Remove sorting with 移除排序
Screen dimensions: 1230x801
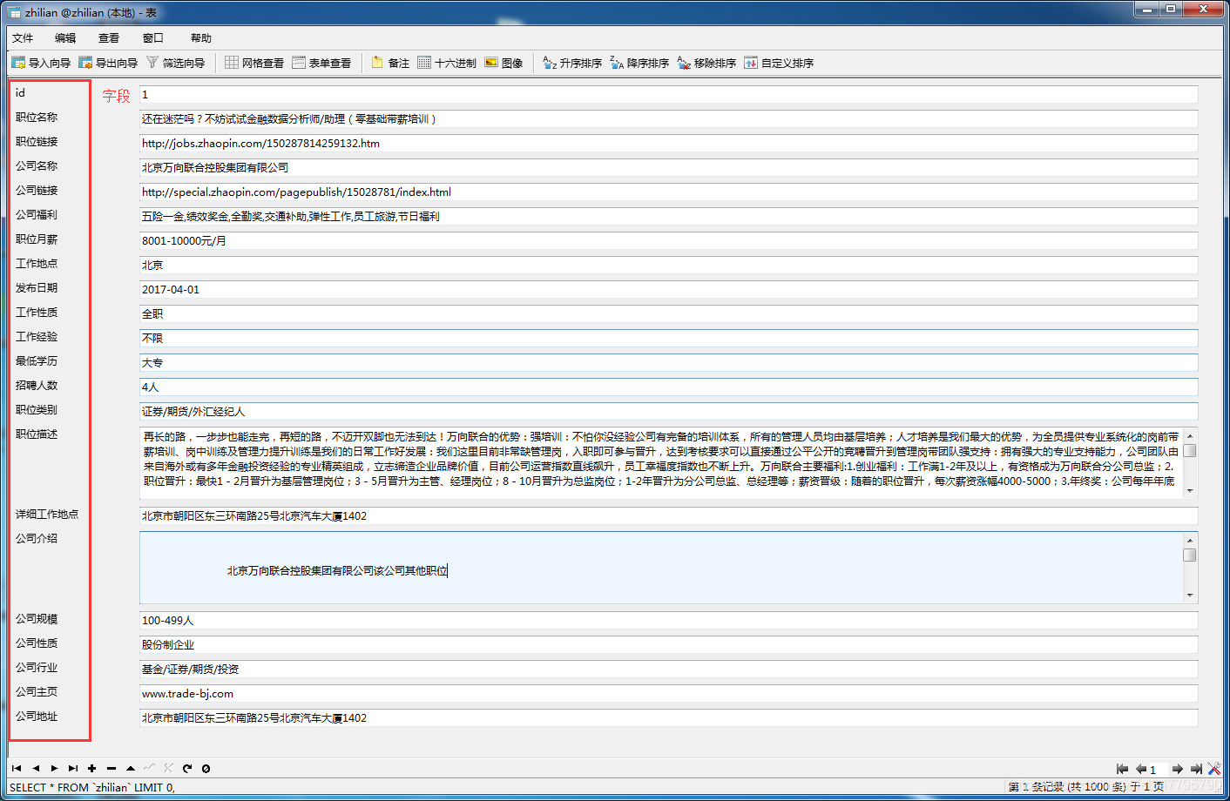706,63
